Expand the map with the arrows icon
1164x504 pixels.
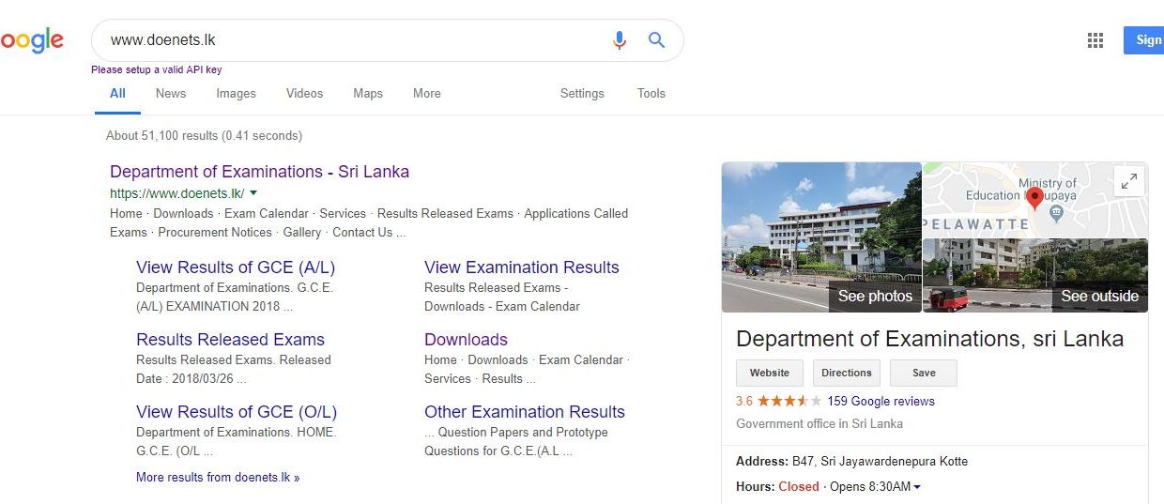click(x=1129, y=181)
